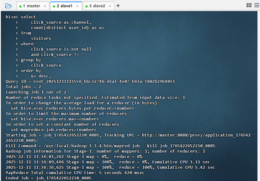The width and height of the screenshot is (260, 181).
Task: Click the 11:36:09,446 Stage-1 progress line
Action: pyautogui.click(x=108, y=162)
